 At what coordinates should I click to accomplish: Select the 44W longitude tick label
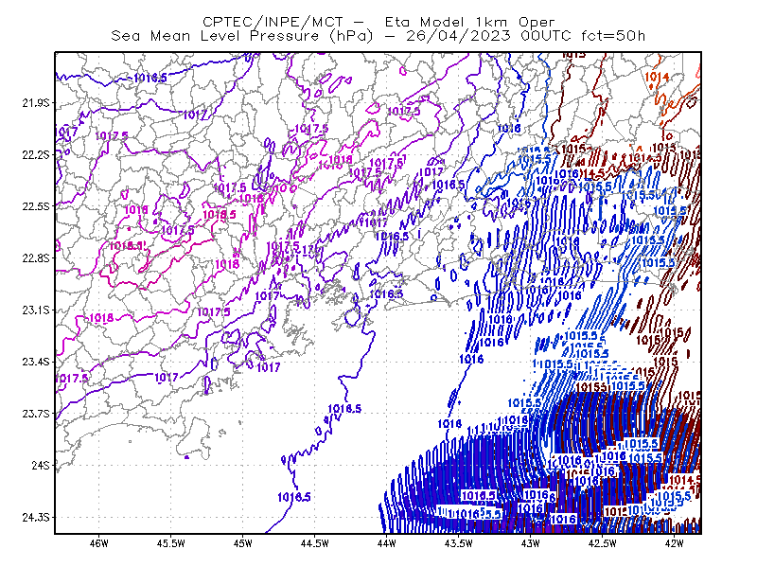(x=386, y=543)
